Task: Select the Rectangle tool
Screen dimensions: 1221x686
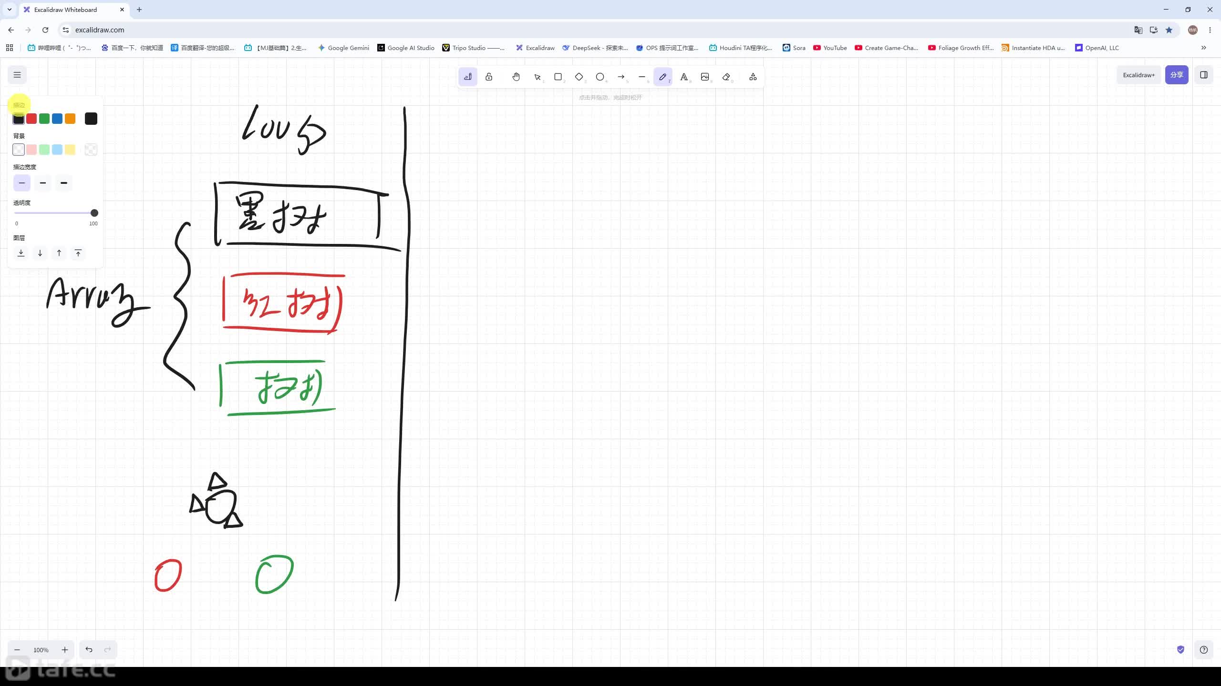Action: point(558,77)
